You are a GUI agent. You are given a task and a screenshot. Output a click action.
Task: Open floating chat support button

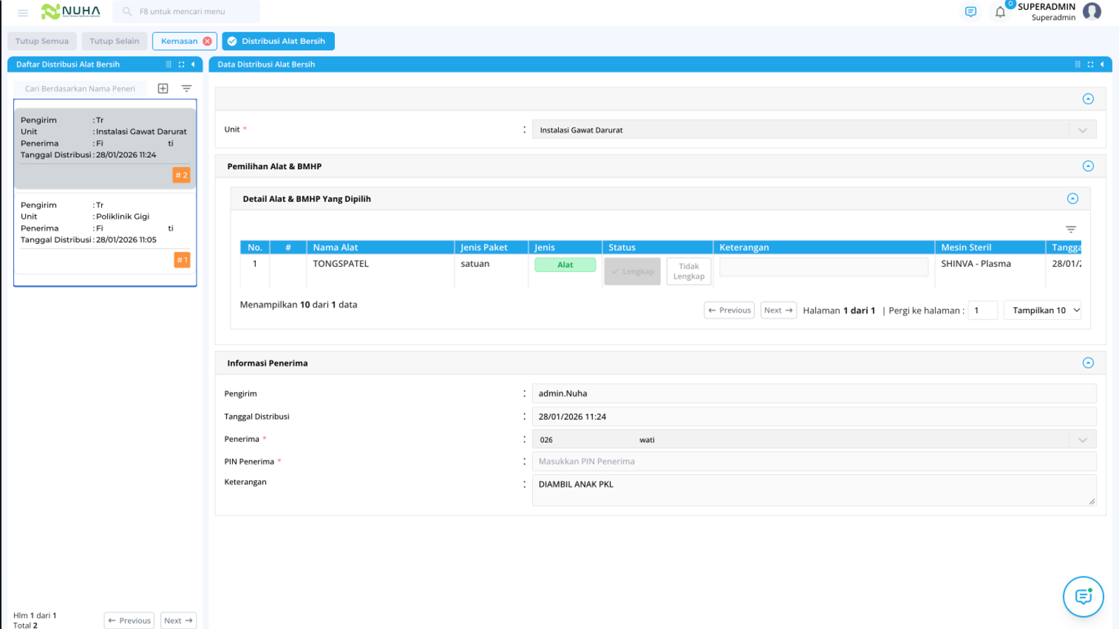(1083, 597)
